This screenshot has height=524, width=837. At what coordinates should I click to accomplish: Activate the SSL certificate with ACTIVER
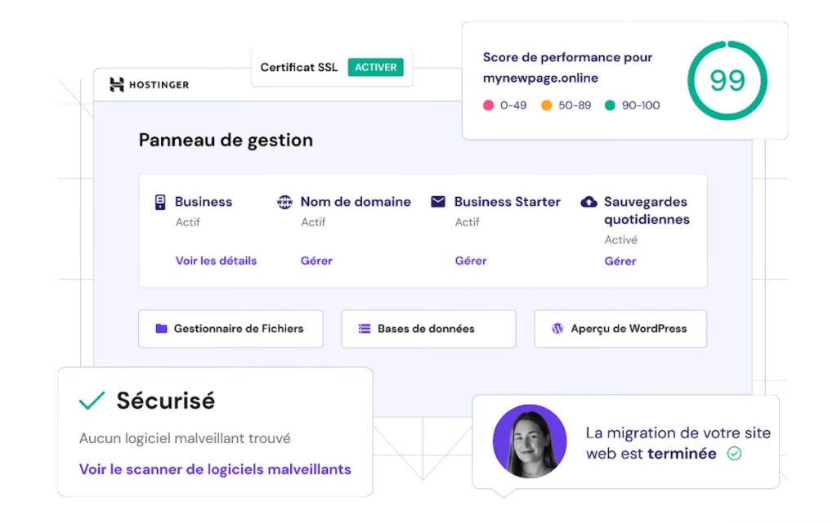click(376, 67)
